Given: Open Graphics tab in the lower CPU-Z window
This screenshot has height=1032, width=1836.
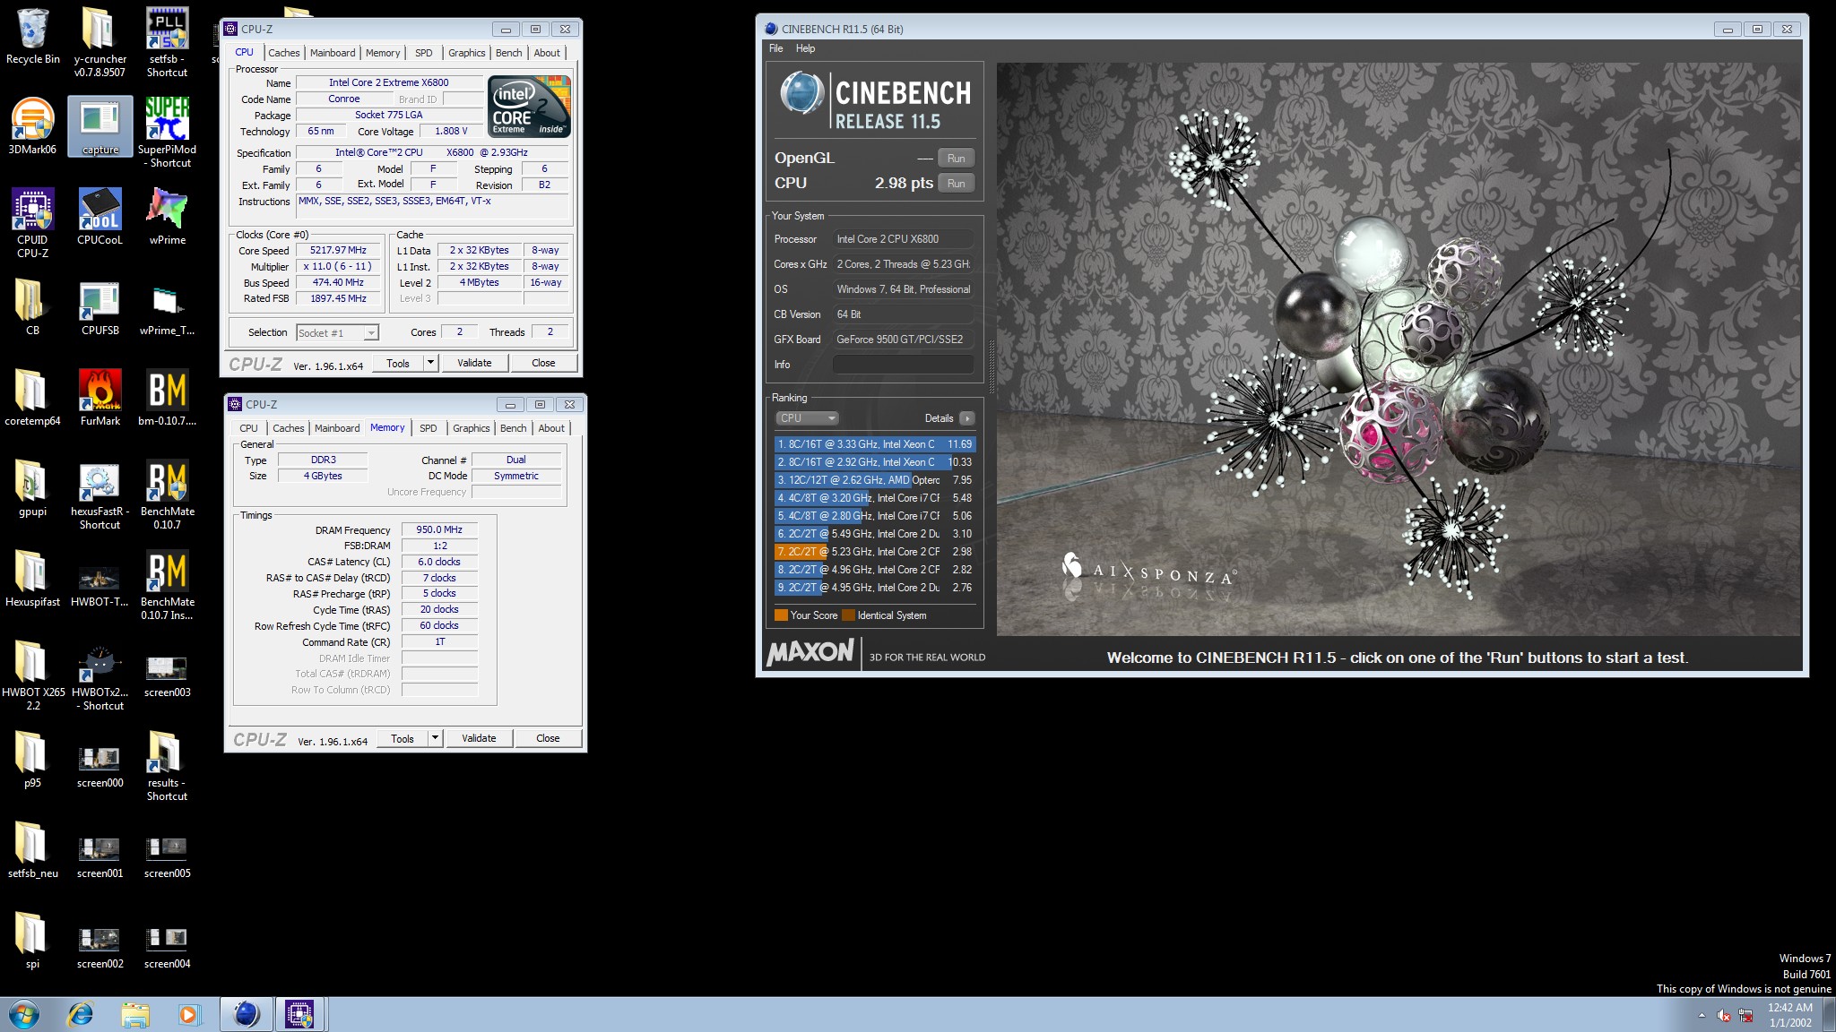Looking at the screenshot, I should point(472,428).
